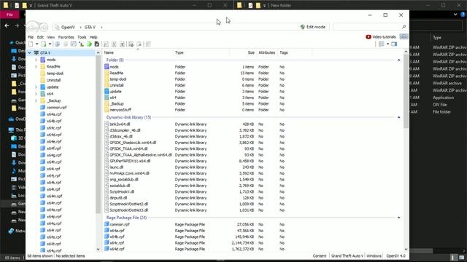Click the new file toolbar icon
Screen dimensions: 467x262
coord(31,44)
